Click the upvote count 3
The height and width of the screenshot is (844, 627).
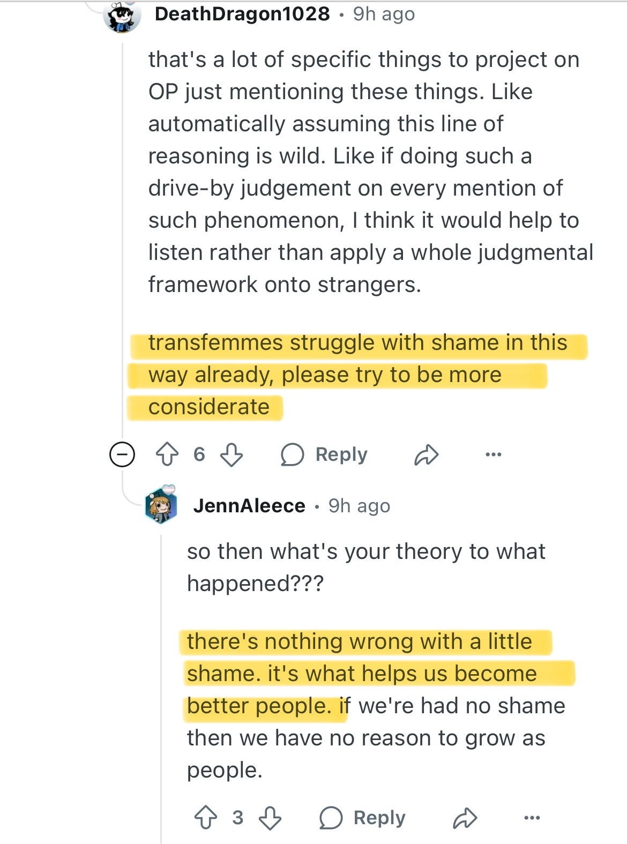238,818
